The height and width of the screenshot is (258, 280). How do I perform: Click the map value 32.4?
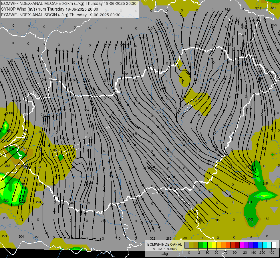point(273,8)
